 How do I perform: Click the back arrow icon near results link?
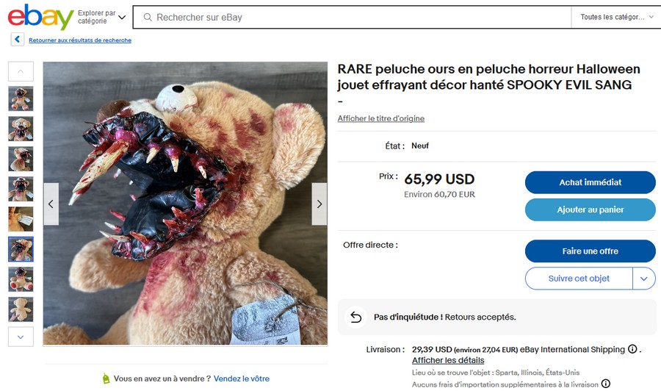tap(18, 40)
